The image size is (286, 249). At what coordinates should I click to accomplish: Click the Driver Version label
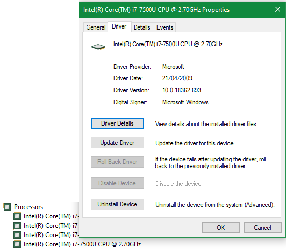(x=131, y=90)
